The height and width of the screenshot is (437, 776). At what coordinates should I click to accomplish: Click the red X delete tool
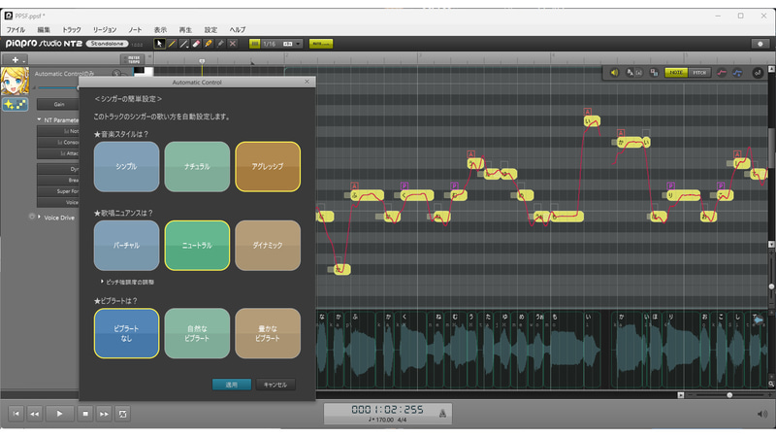pos(232,44)
